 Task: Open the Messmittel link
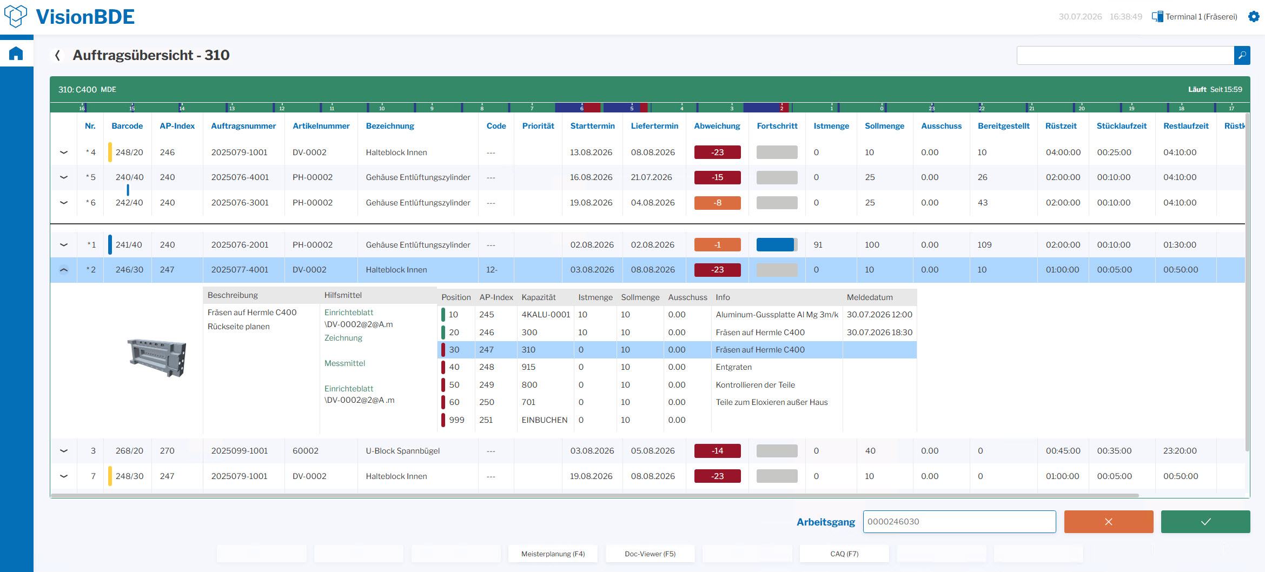[345, 363]
